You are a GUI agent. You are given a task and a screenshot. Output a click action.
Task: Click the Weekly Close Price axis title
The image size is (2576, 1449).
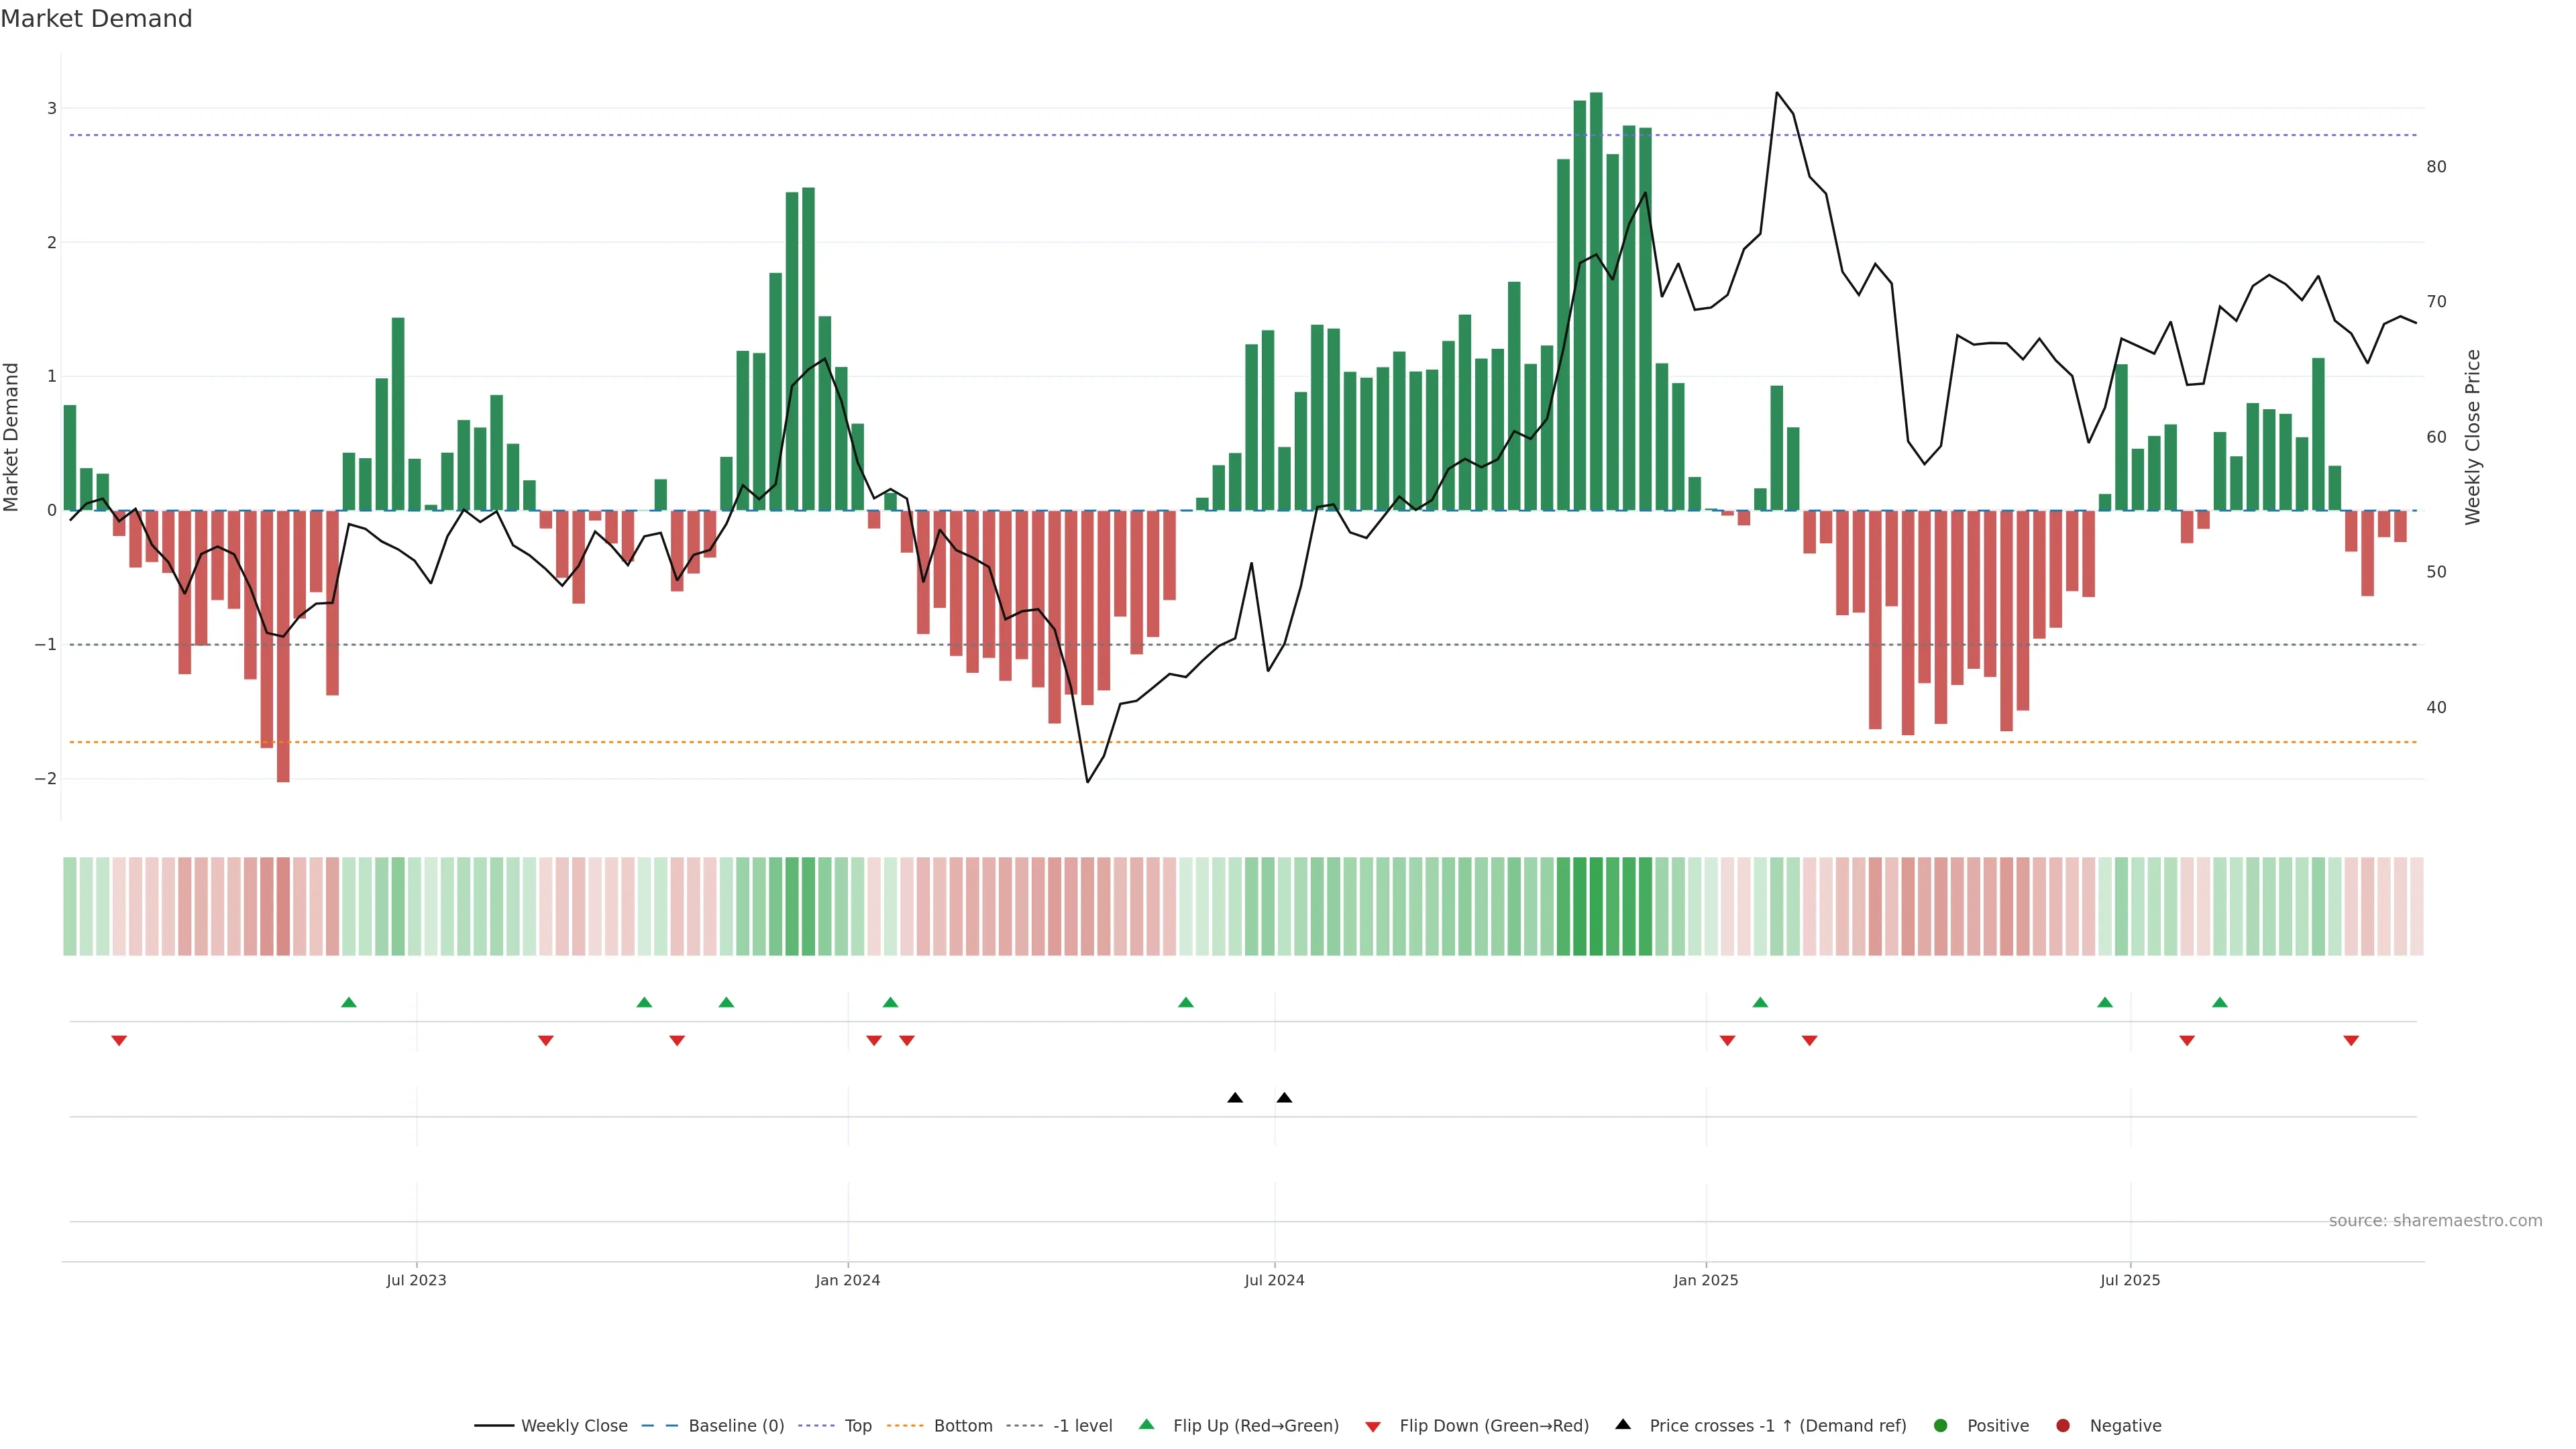pos(2473,437)
